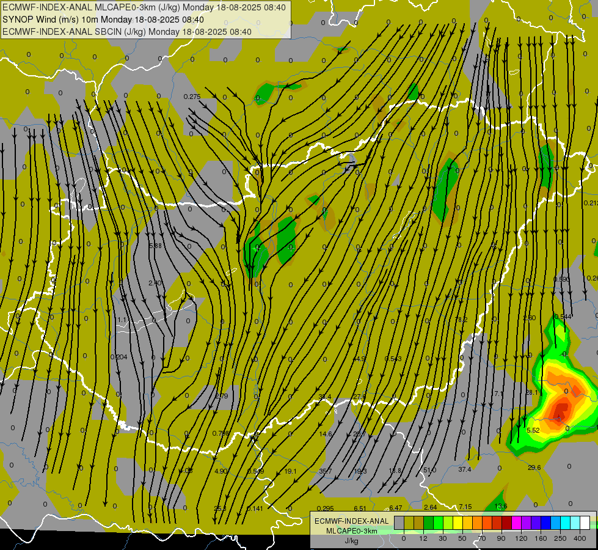Click legend tick label '250'
This screenshot has width=598, height=550.
point(560,538)
